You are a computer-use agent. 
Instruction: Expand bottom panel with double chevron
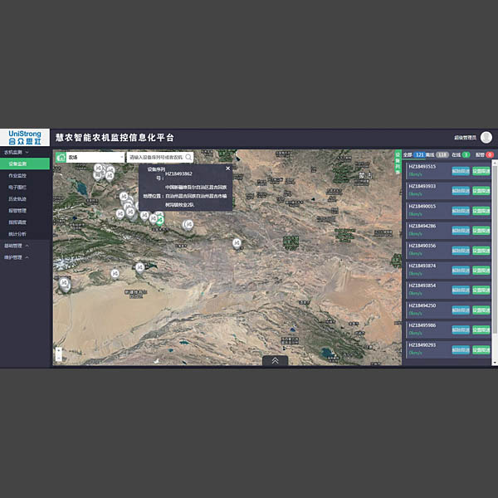coord(275,361)
